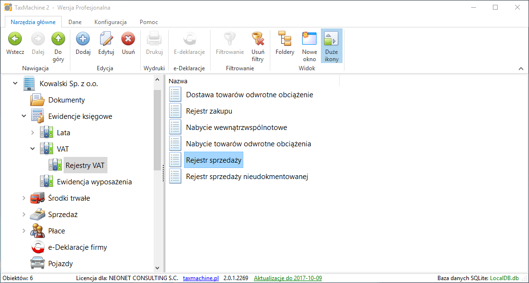Click the Aktualizacje do 2017-10-09 link
Viewport: 529px width, 283px height.
coord(288,278)
